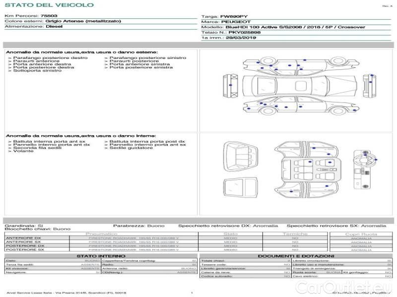Click 'Parabrezza: Buono' status

139,226
